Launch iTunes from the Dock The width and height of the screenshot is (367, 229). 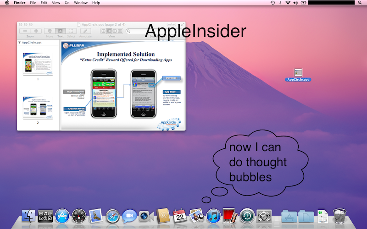pyautogui.click(x=213, y=216)
